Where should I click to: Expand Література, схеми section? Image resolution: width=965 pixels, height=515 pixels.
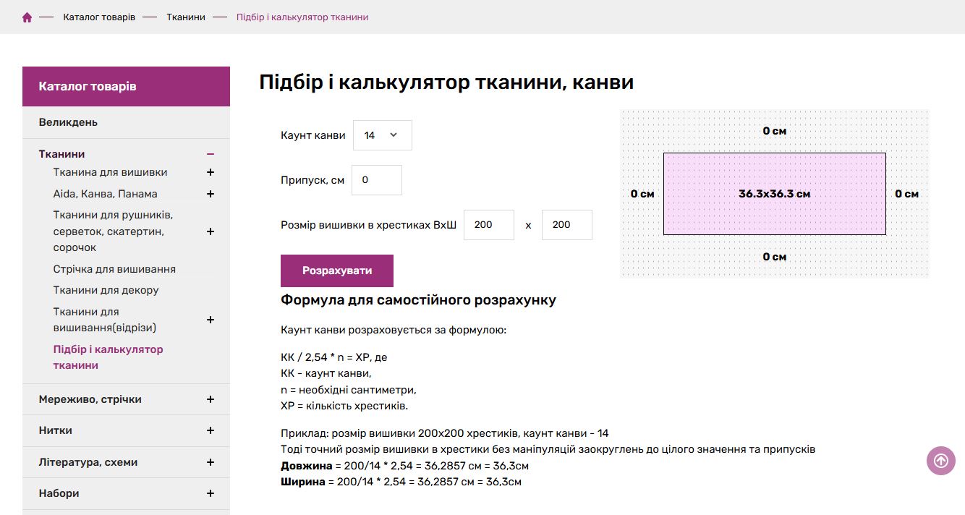pos(211,461)
